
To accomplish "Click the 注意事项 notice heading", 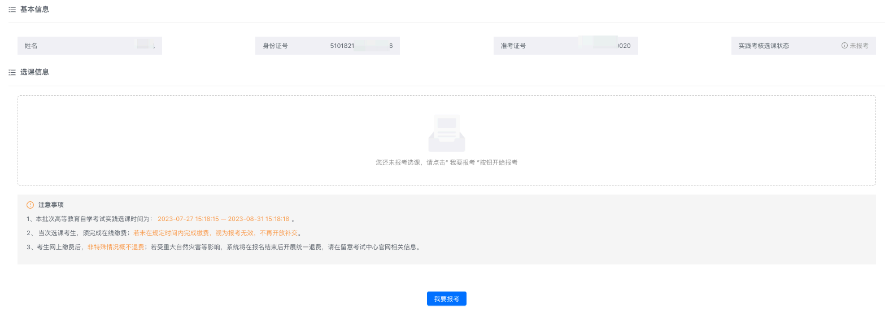I will pos(51,205).
